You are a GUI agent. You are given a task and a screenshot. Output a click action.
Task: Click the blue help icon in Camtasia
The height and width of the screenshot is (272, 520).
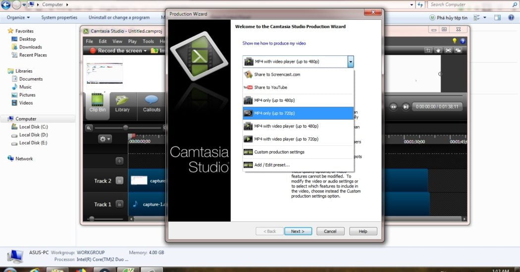(x=463, y=41)
